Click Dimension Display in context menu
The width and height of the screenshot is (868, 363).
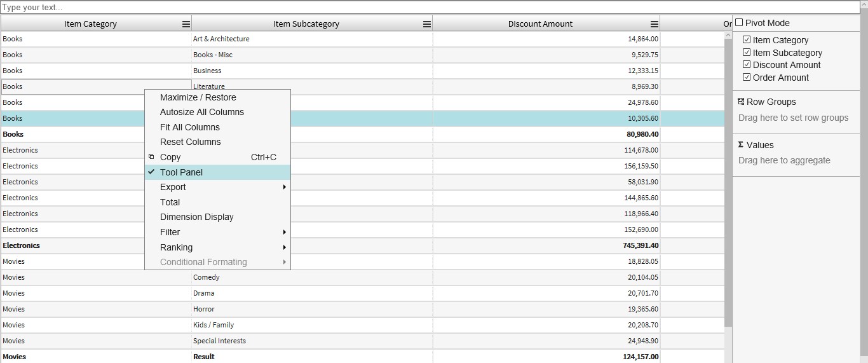[197, 217]
